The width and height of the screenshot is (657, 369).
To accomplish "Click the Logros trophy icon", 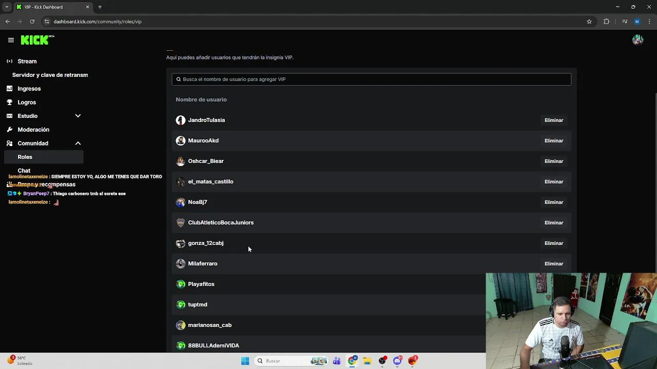I will pos(9,102).
